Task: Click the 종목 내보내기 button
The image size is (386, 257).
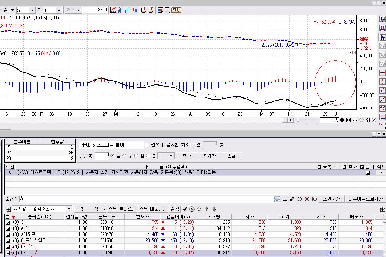Action: (153, 209)
